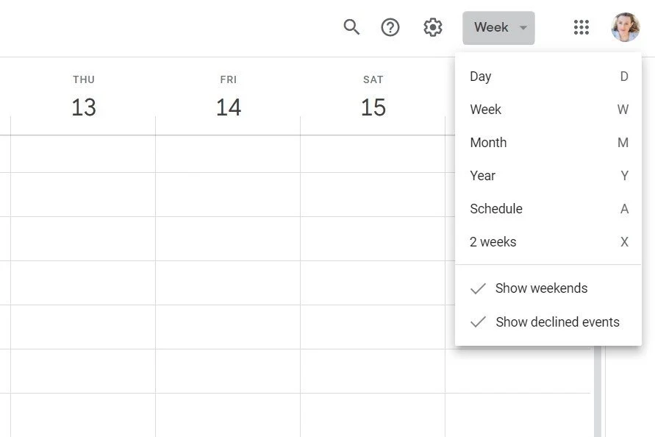Select Year view option
Viewport: 655px width, 437px height.
(483, 176)
